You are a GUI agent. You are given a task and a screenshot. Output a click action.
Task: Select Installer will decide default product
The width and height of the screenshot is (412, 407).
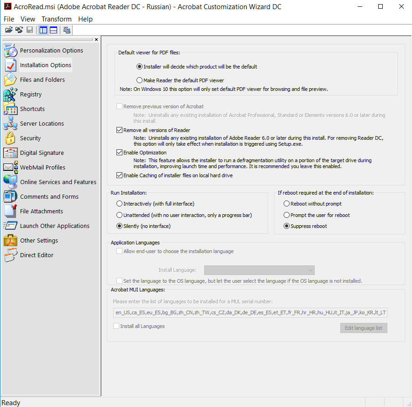139,67
